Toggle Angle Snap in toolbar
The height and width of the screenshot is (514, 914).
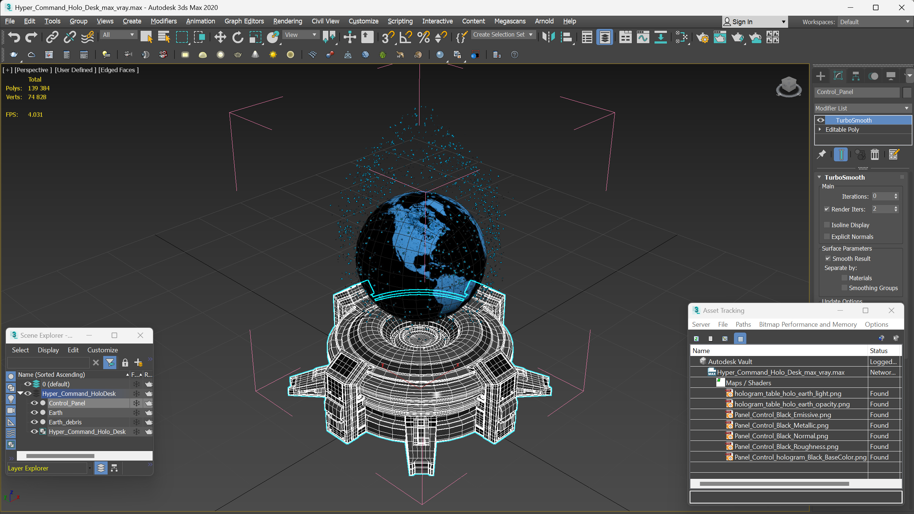[406, 37]
